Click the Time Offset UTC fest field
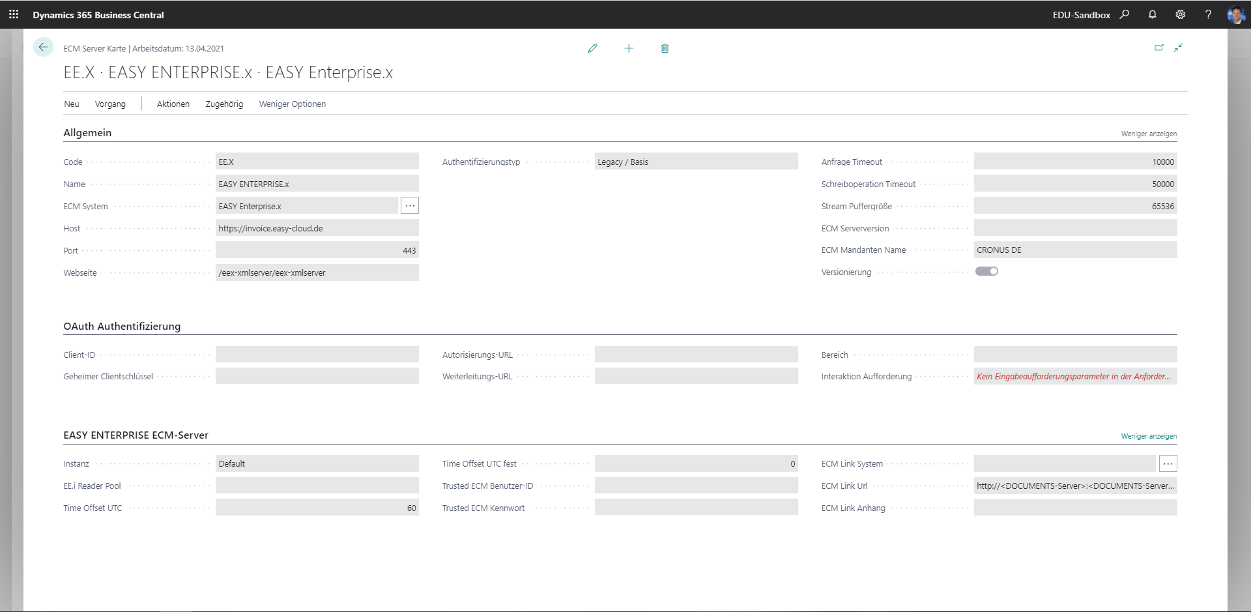 tap(696, 463)
